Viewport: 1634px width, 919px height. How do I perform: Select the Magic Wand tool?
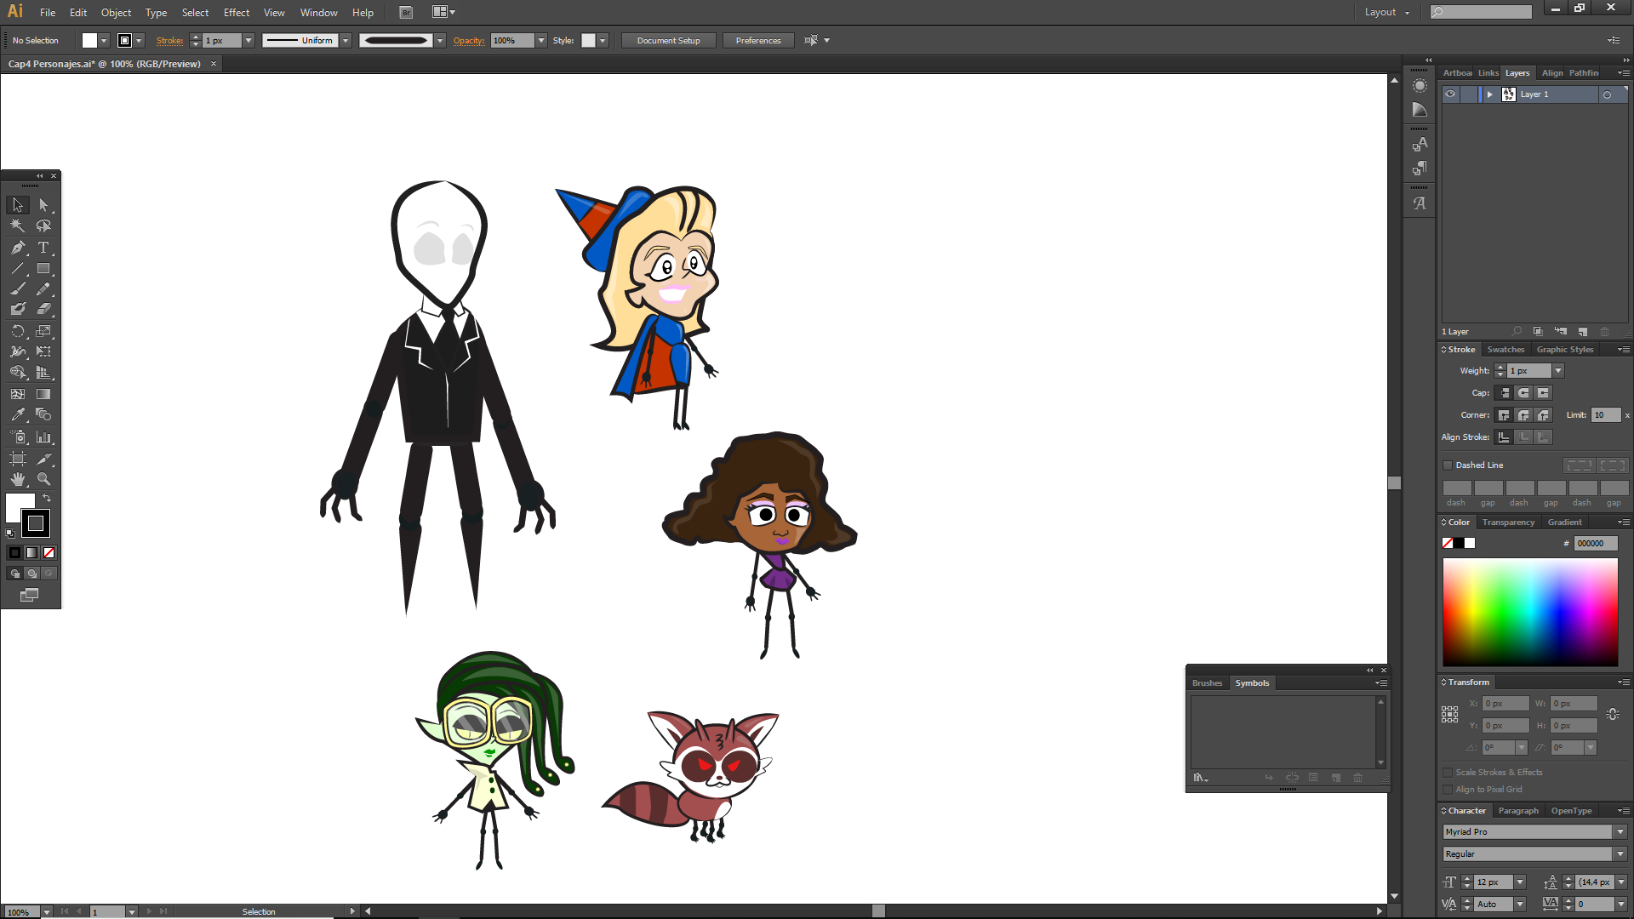18,226
